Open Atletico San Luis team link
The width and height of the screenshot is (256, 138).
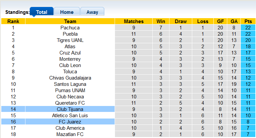click(70, 116)
